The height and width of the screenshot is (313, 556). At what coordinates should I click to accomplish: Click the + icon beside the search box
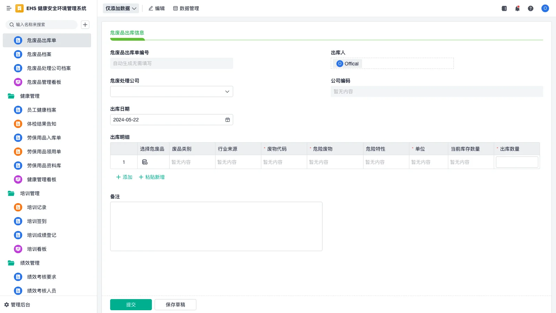[85, 25]
